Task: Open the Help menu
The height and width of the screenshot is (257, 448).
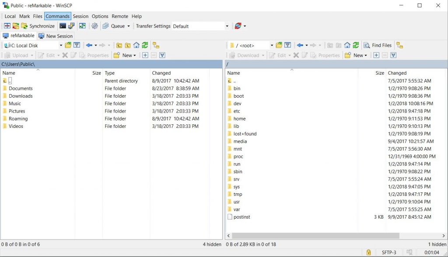Action: pos(136,16)
